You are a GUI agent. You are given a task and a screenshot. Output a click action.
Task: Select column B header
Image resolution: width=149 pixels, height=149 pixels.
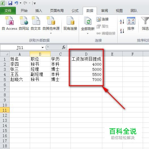40,54
